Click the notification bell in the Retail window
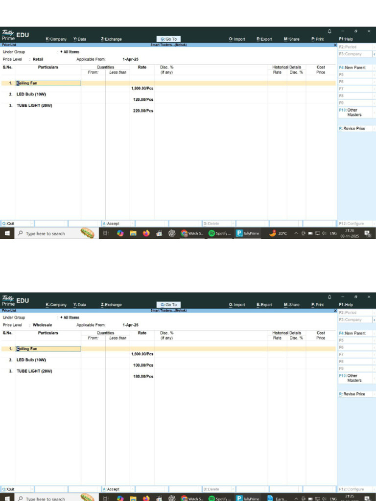This screenshot has height=501, width=376. point(329,31)
